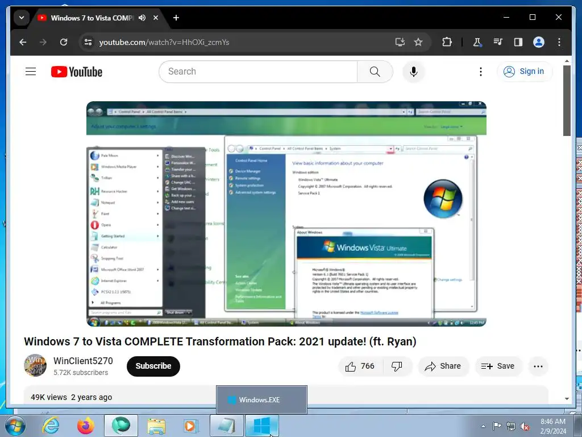
Task: Open the network tray icon
Action: 511,426
